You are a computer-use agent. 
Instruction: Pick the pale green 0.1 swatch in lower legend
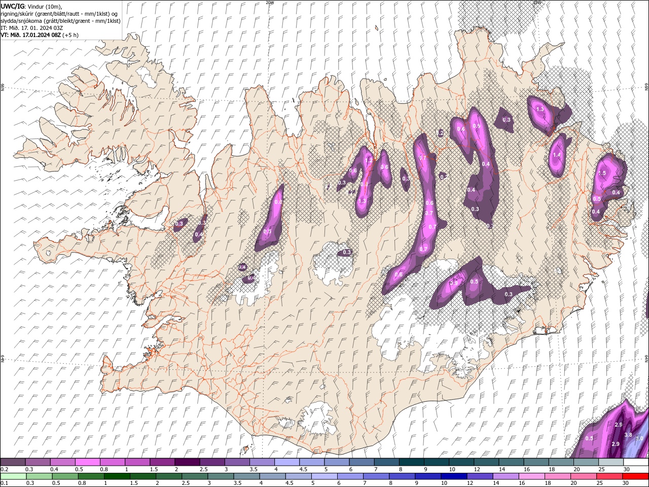point(13,476)
